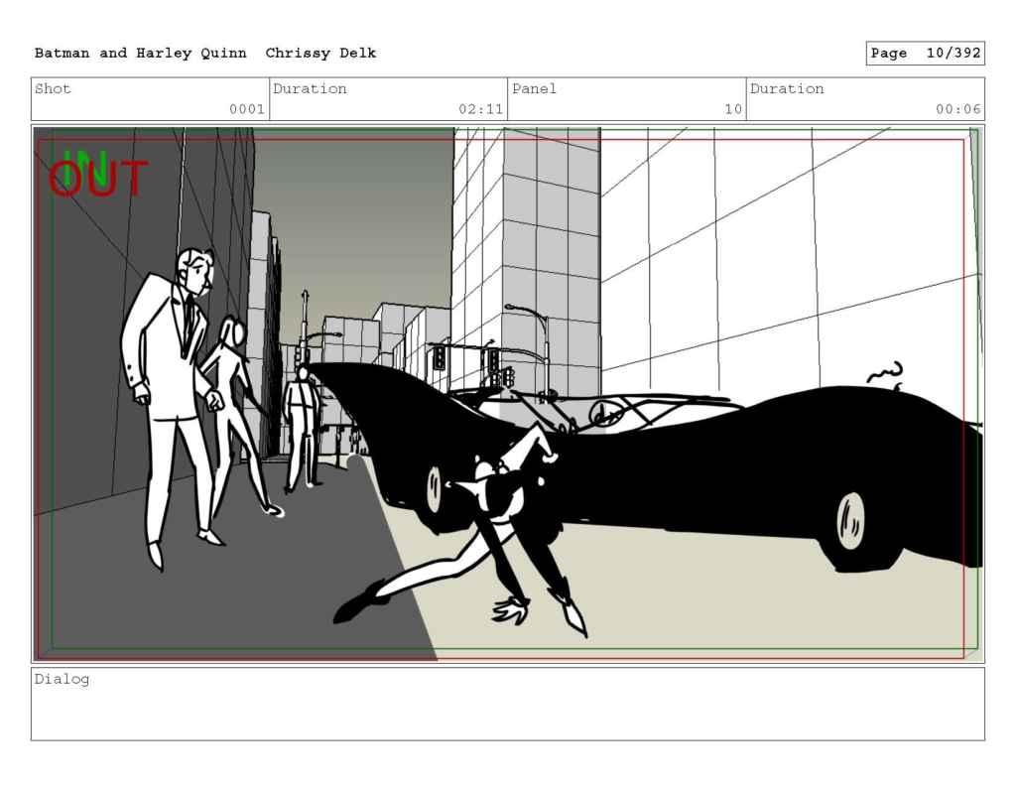This screenshot has width=1016, height=787.
Task: Click the "Dialog" label
Action: pos(62,680)
